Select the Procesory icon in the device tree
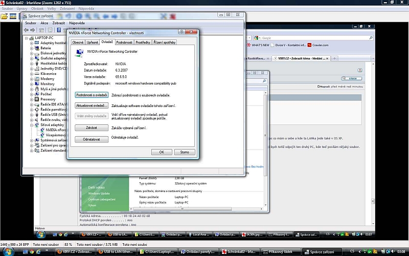This screenshot has height=256, width=409. [37, 99]
